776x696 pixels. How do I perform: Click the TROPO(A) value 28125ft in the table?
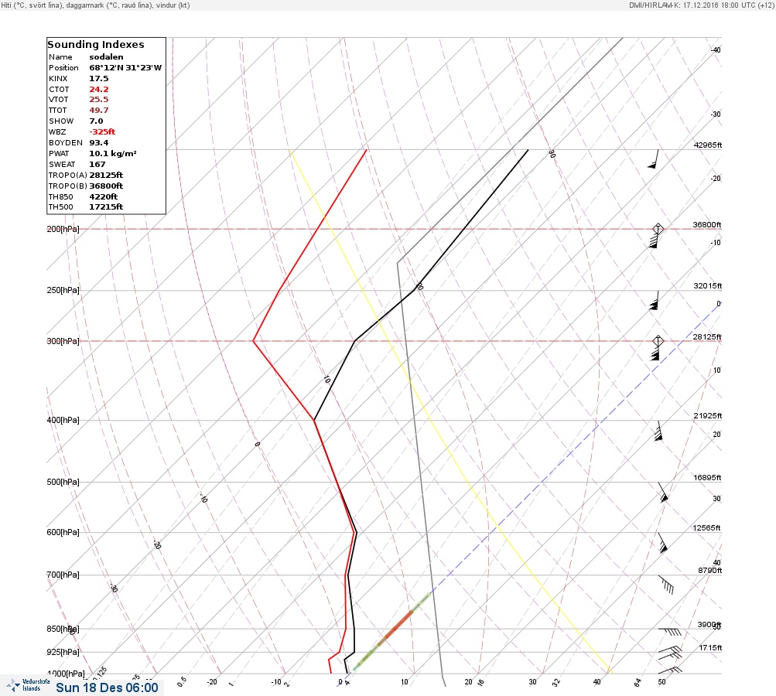pos(106,175)
